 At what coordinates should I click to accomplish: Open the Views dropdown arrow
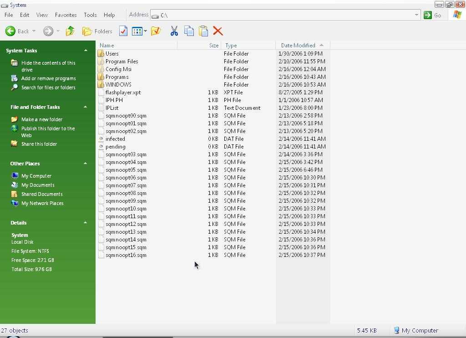point(145,31)
